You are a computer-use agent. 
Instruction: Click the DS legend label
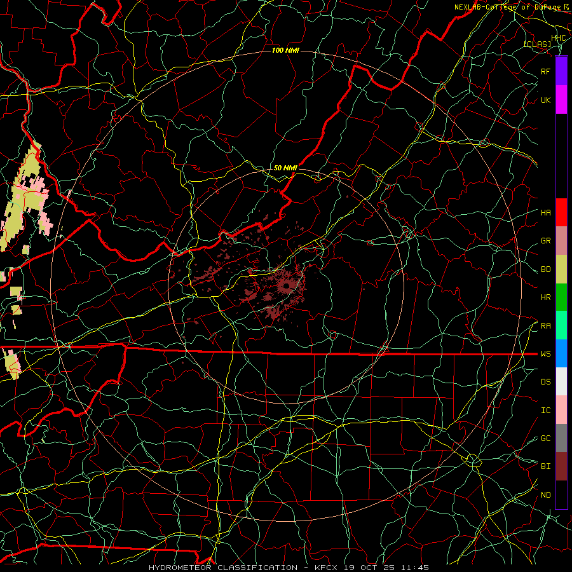(x=546, y=382)
